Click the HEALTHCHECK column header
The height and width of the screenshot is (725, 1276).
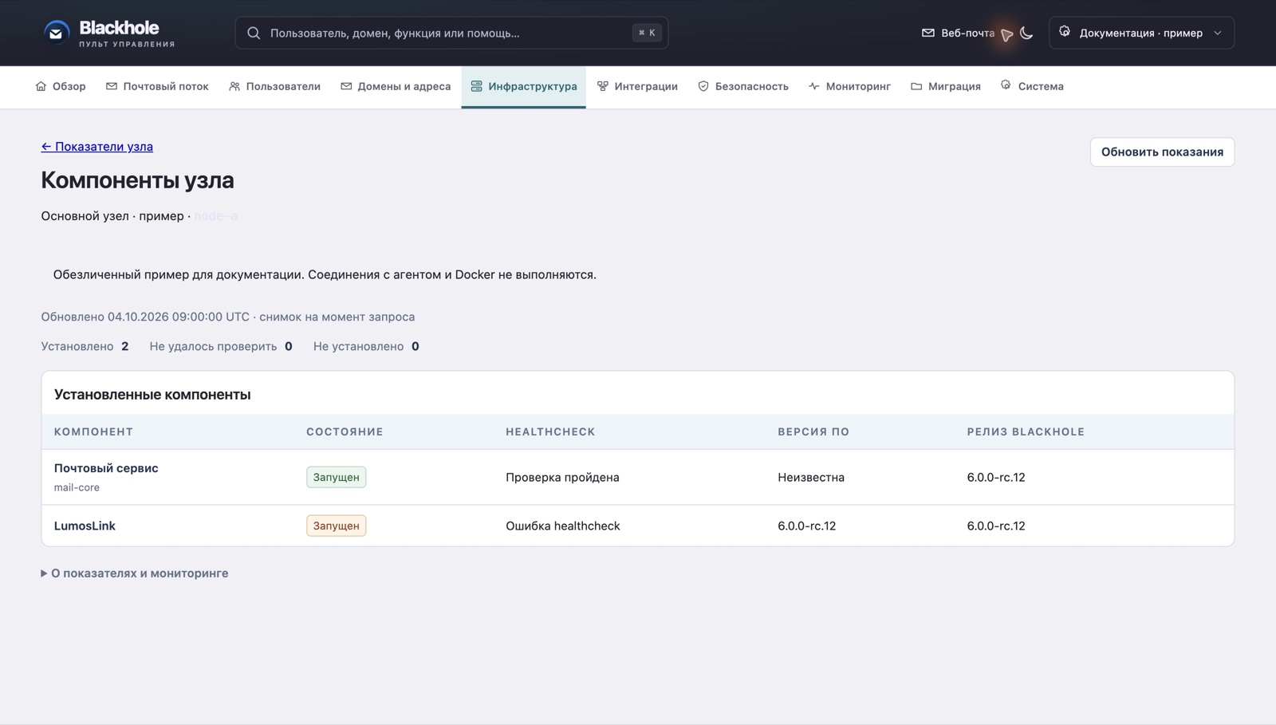(550, 431)
